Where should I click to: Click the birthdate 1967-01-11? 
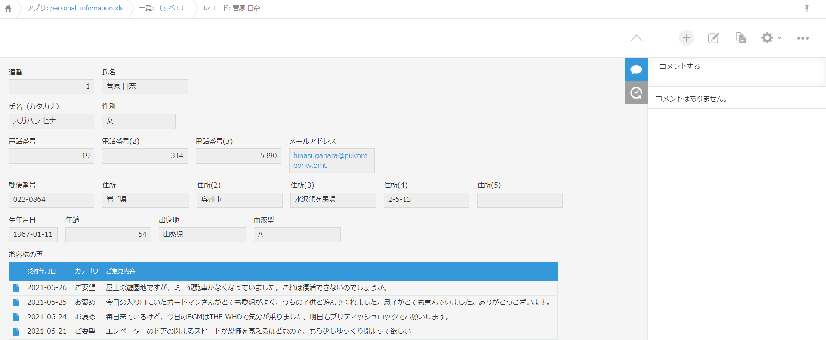tap(33, 235)
